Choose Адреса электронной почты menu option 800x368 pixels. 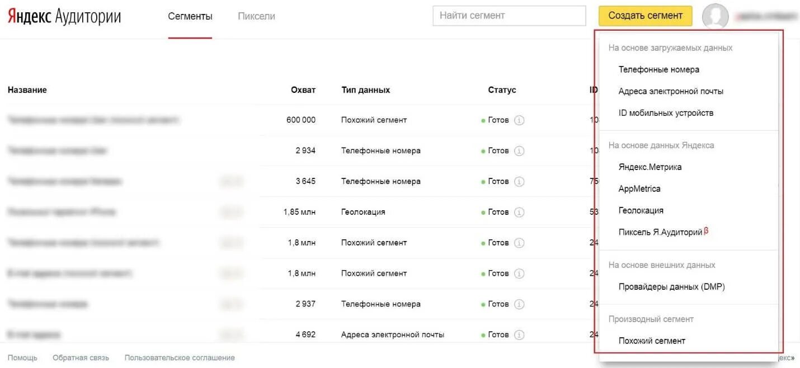tap(671, 91)
